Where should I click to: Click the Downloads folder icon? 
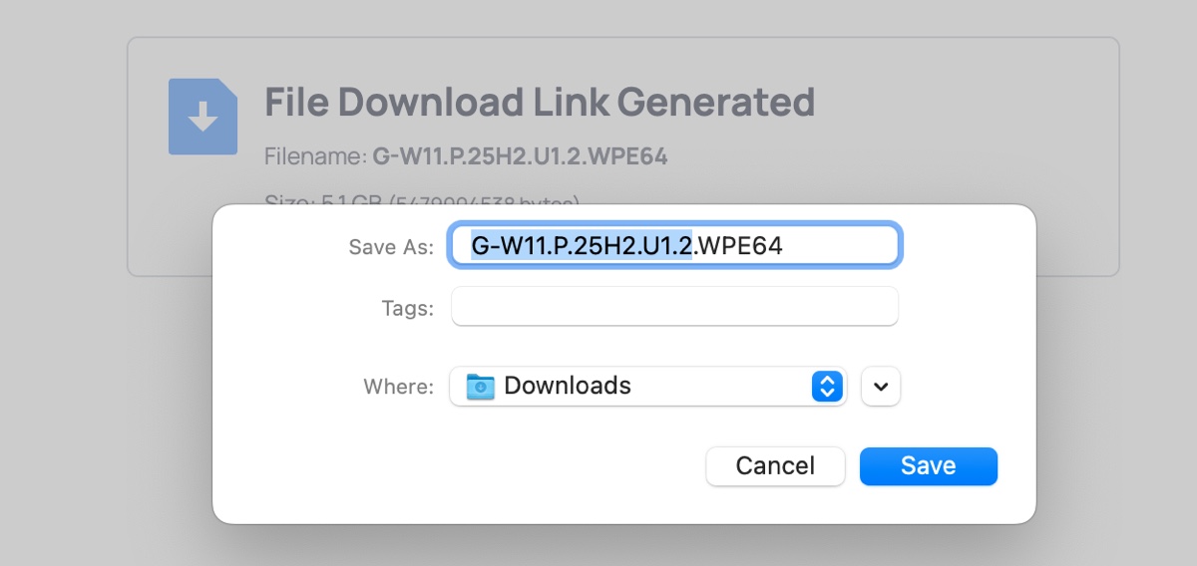(481, 386)
